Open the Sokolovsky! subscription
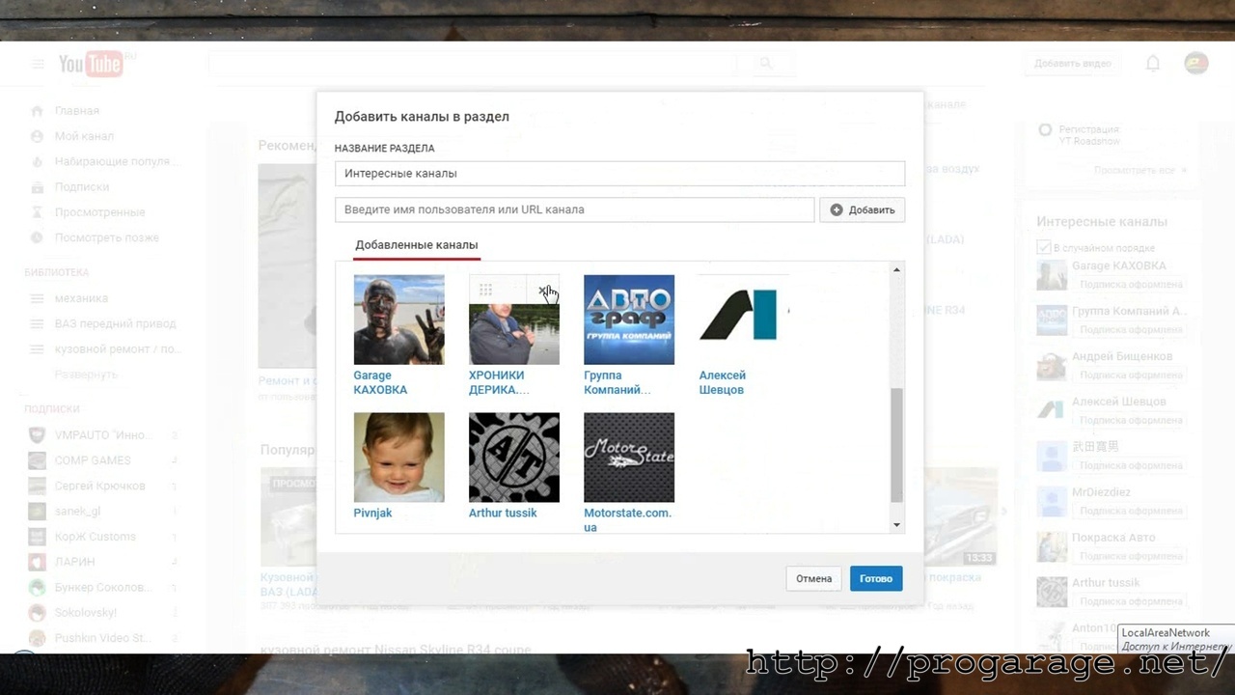Viewport: 1235px width, 695px height. 85,613
